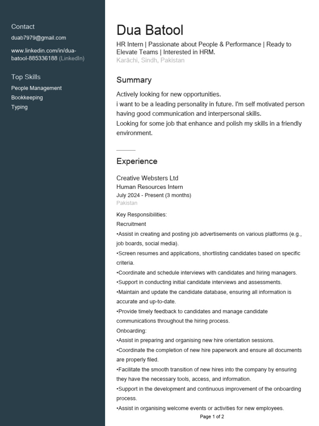This screenshot has height=426, width=319.
Task: Click the Page 1 of 2 footer
Action: click(x=212, y=416)
